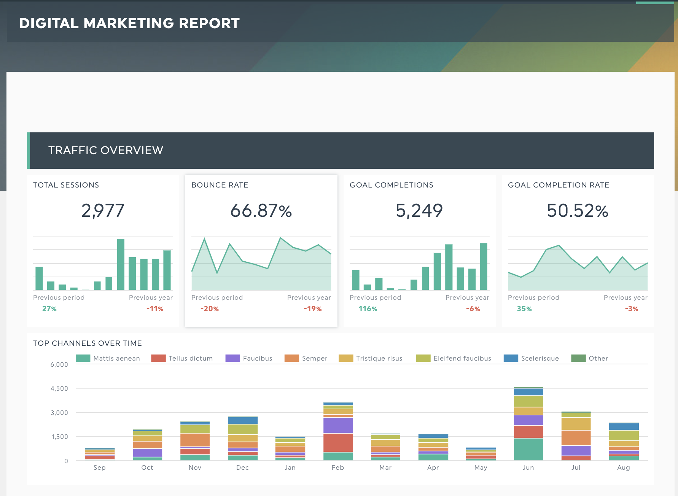Select the Feb stacked bar in Top Channels

click(x=338, y=431)
